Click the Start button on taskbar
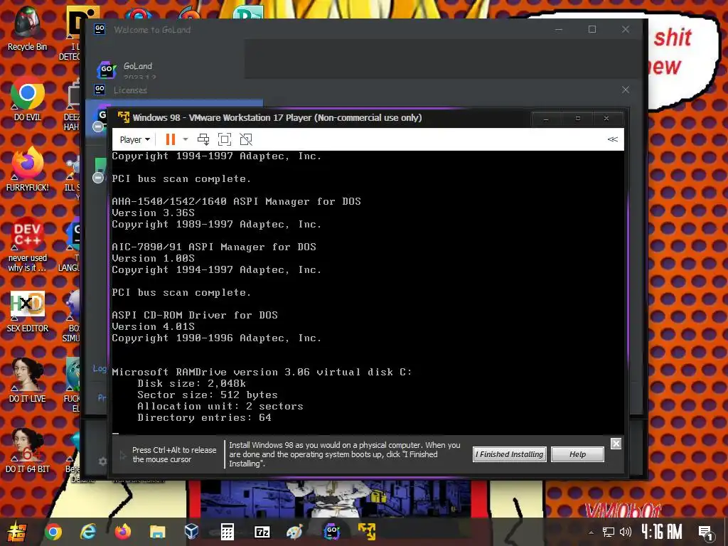 (17, 532)
